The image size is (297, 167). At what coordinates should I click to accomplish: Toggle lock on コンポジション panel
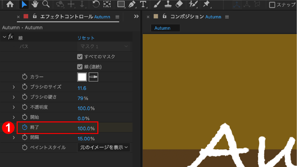click(165, 16)
